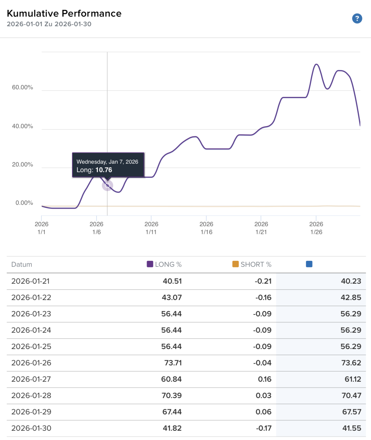Click the 2026 1/11 x-axis label
Screen dimensions: 371x440
click(x=151, y=228)
